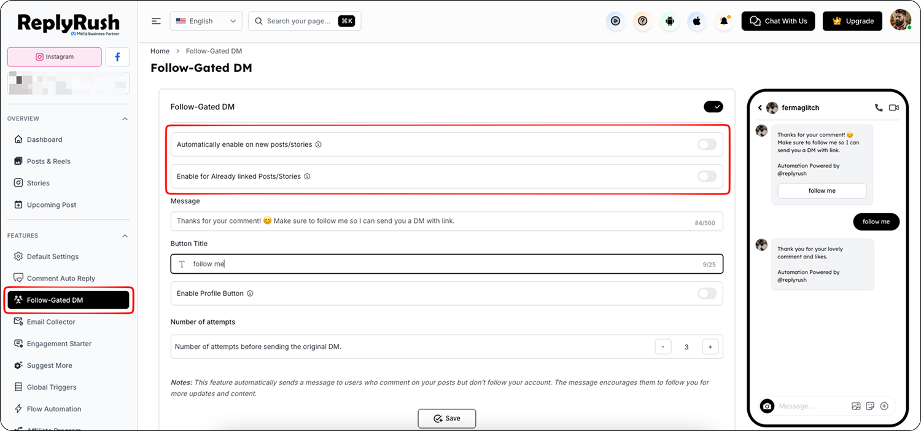Click the info icon beside Already linked Posts/Stories

pos(307,176)
